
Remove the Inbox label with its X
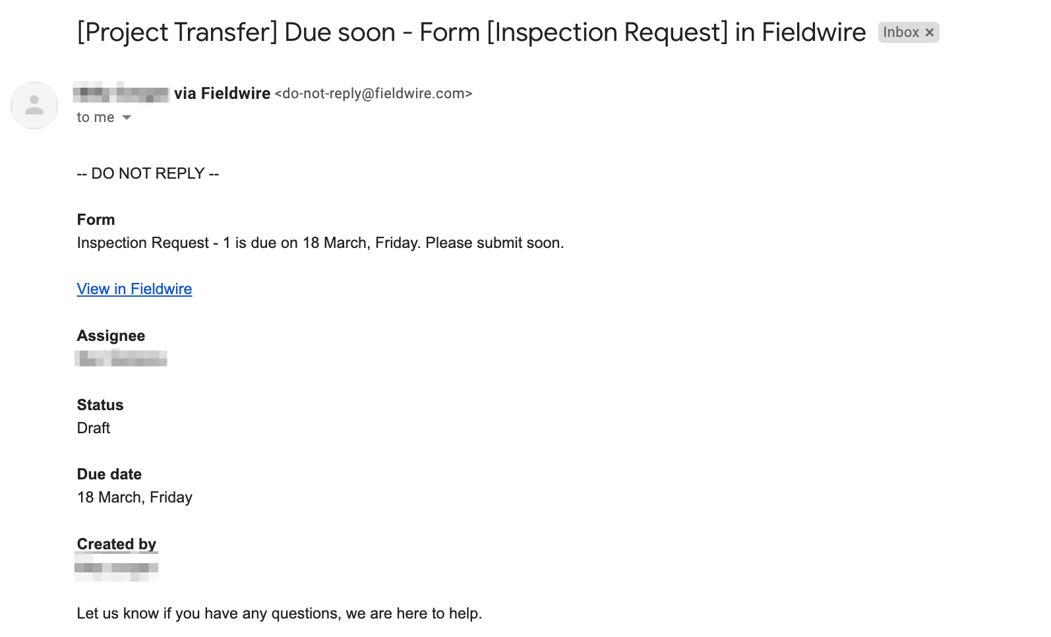[x=930, y=32]
